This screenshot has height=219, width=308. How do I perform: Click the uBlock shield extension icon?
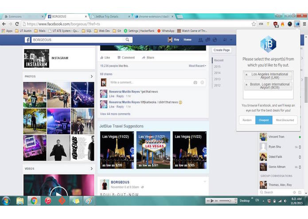[x=276, y=24]
